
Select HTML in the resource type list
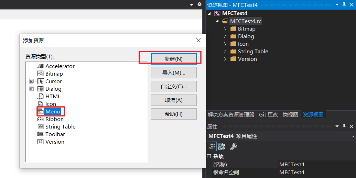53,96
